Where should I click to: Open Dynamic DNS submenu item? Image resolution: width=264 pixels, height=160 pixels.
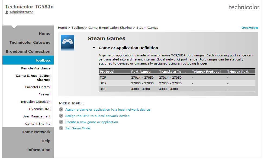click(40, 109)
